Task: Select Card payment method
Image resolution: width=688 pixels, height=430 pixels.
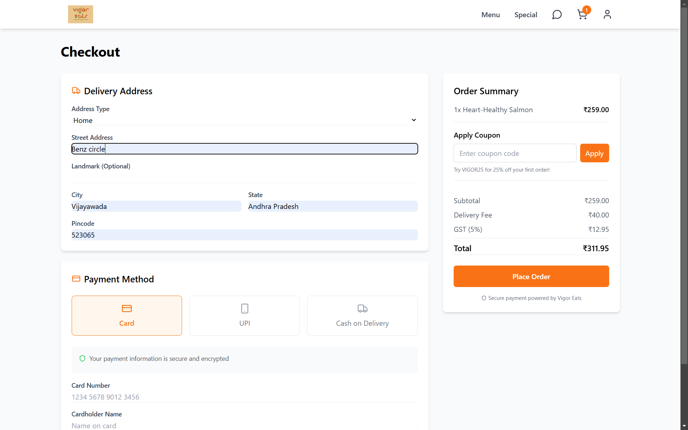Action: click(x=126, y=315)
